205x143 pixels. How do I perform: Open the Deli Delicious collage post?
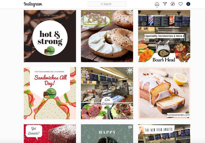coord(107,93)
